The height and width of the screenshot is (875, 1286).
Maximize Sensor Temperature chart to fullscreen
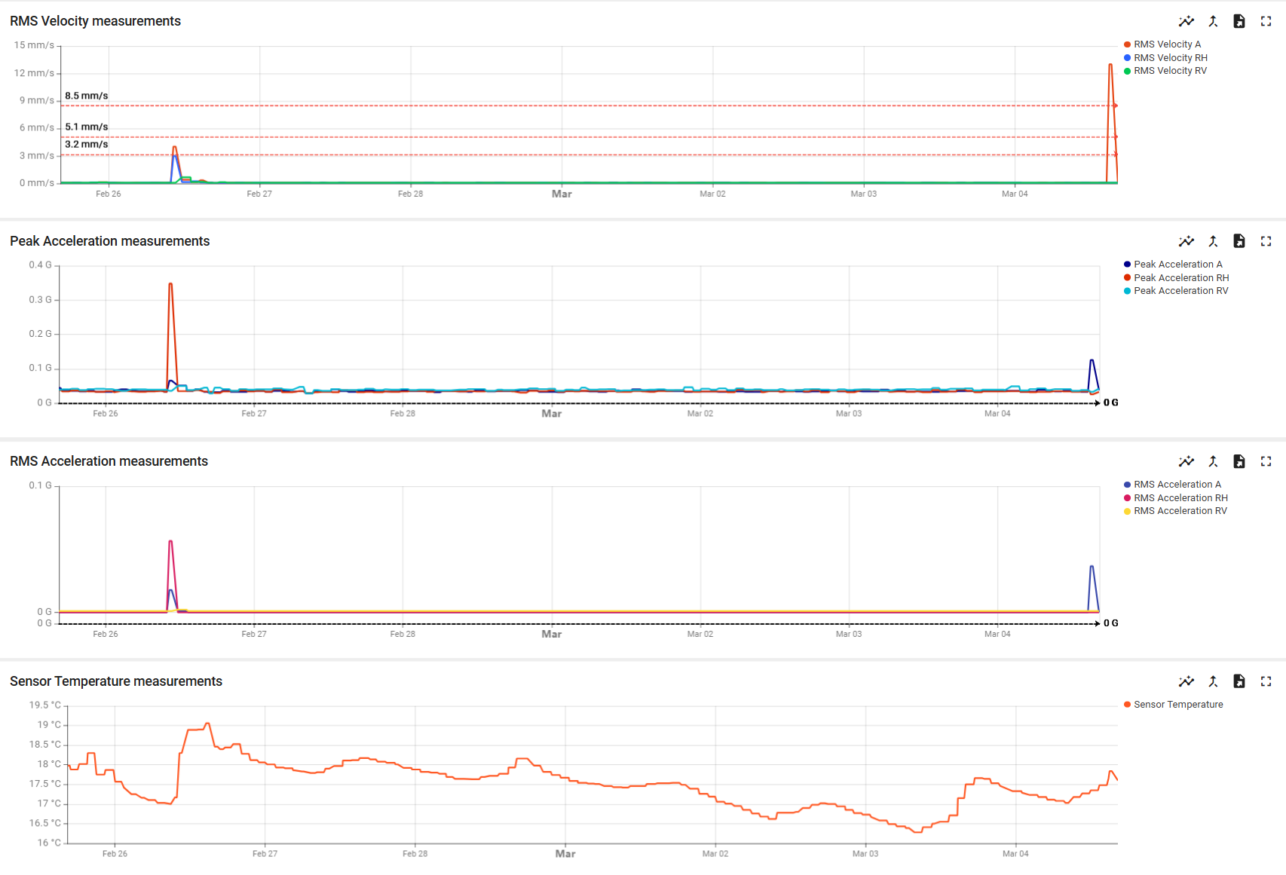coord(1266,681)
